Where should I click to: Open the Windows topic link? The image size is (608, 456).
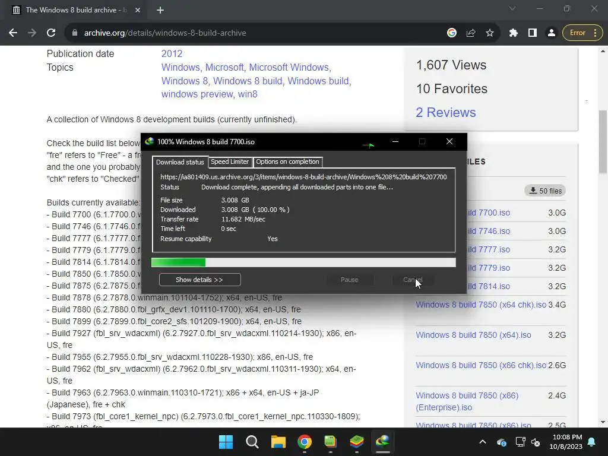click(x=179, y=68)
